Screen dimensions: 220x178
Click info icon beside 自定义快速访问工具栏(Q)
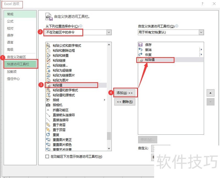[x=177, y=26]
